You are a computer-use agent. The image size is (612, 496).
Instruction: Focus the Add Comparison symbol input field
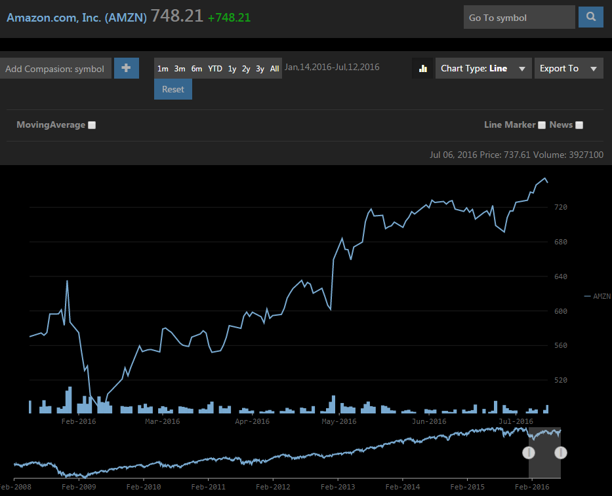[x=56, y=69]
